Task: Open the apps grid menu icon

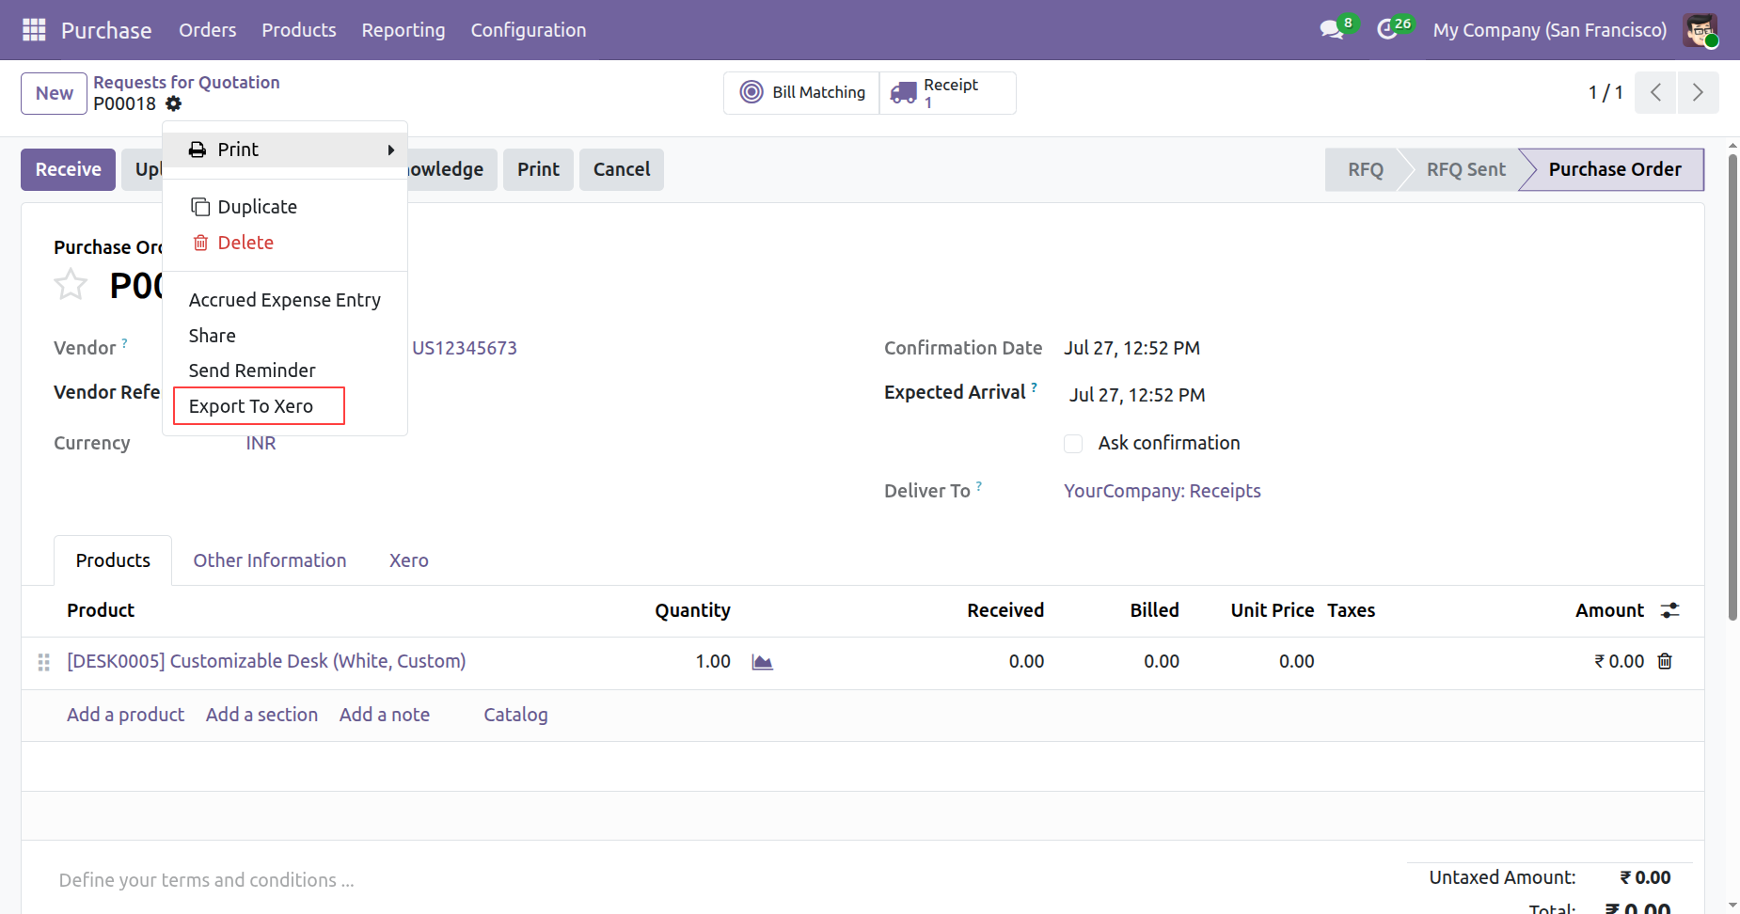Action: (34, 30)
